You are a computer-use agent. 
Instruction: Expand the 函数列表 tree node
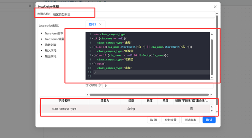[42, 45]
